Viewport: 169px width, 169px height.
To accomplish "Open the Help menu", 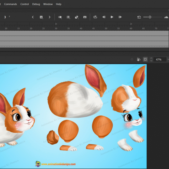I will [x=59, y=4].
